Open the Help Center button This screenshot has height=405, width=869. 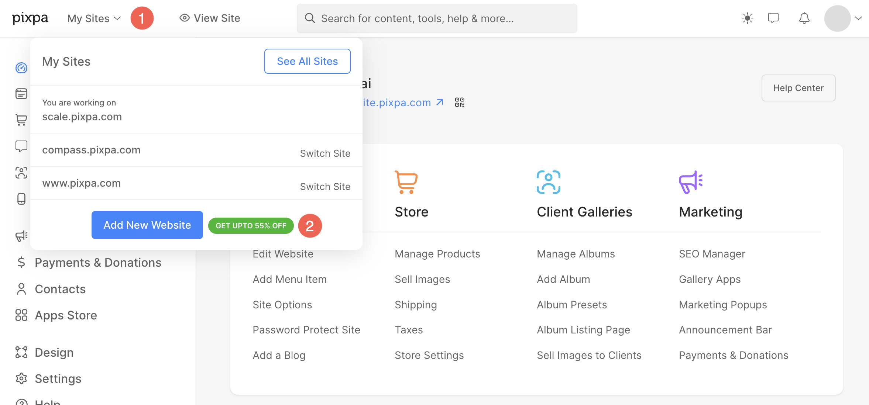798,88
